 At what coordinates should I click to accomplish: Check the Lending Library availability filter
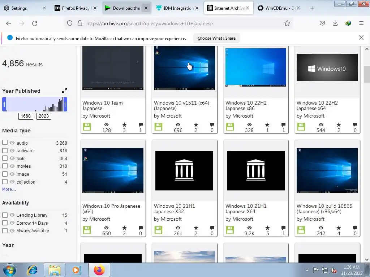(x=5, y=215)
